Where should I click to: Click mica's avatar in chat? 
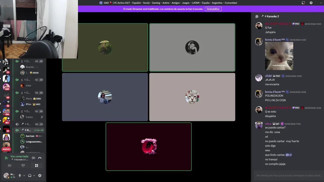pyautogui.click(x=259, y=126)
